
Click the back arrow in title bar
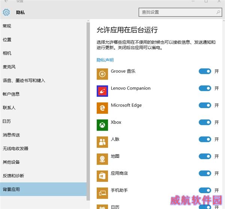coord(6,1)
